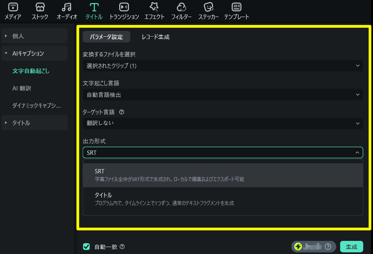Click the 生成 button
The image size is (373, 254).
pyautogui.click(x=351, y=246)
